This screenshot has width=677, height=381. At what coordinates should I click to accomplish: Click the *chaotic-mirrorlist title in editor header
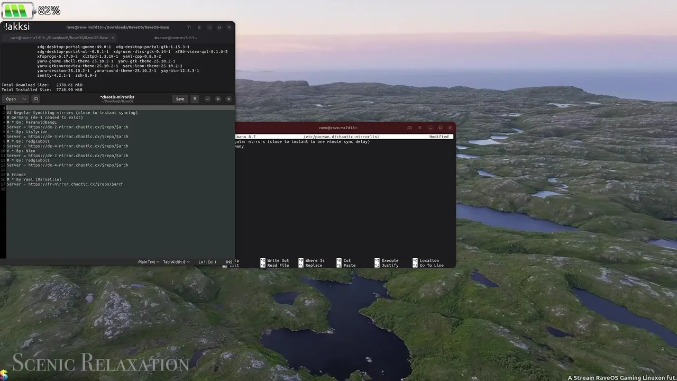point(117,97)
